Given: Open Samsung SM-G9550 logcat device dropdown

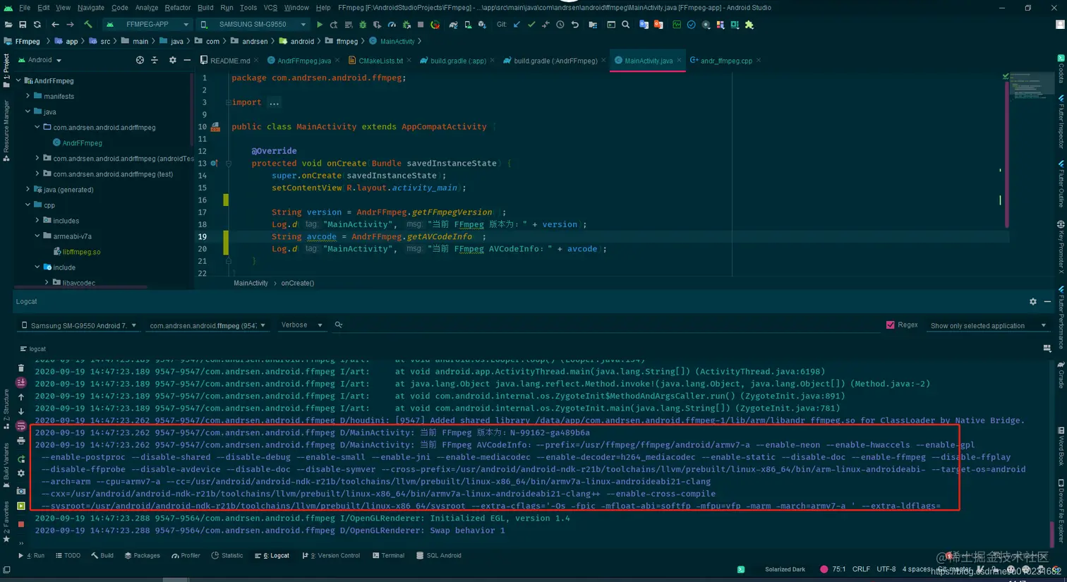Looking at the screenshot, I should click(x=79, y=326).
